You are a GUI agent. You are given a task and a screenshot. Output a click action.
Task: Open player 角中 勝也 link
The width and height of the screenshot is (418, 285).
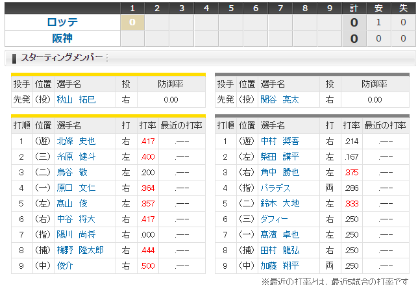coord(280,172)
